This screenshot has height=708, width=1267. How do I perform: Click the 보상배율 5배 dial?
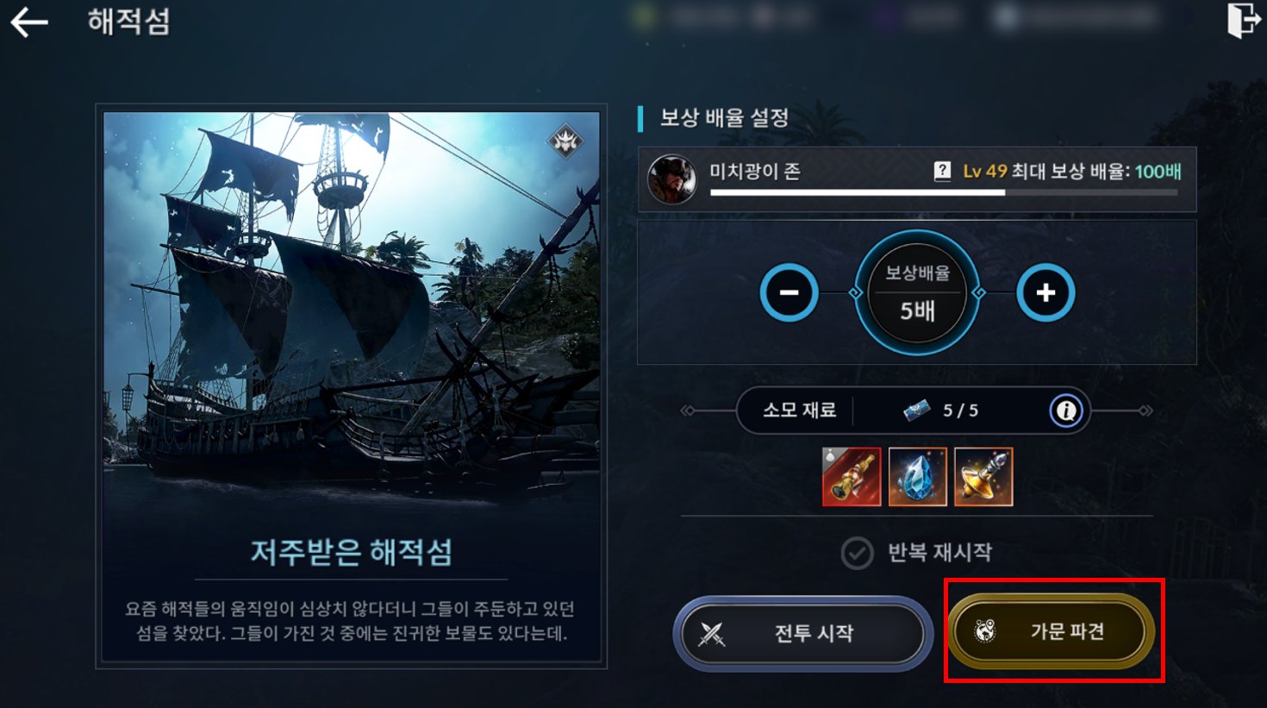pos(917,292)
